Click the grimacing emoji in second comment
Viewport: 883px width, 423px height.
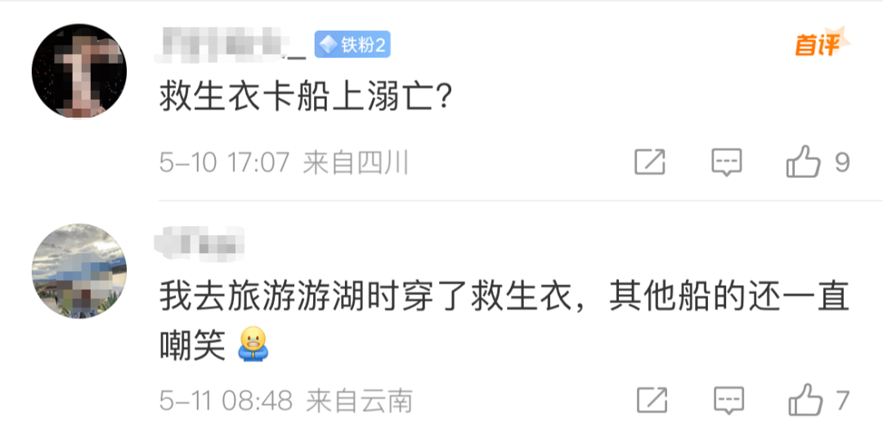click(254, 344)
